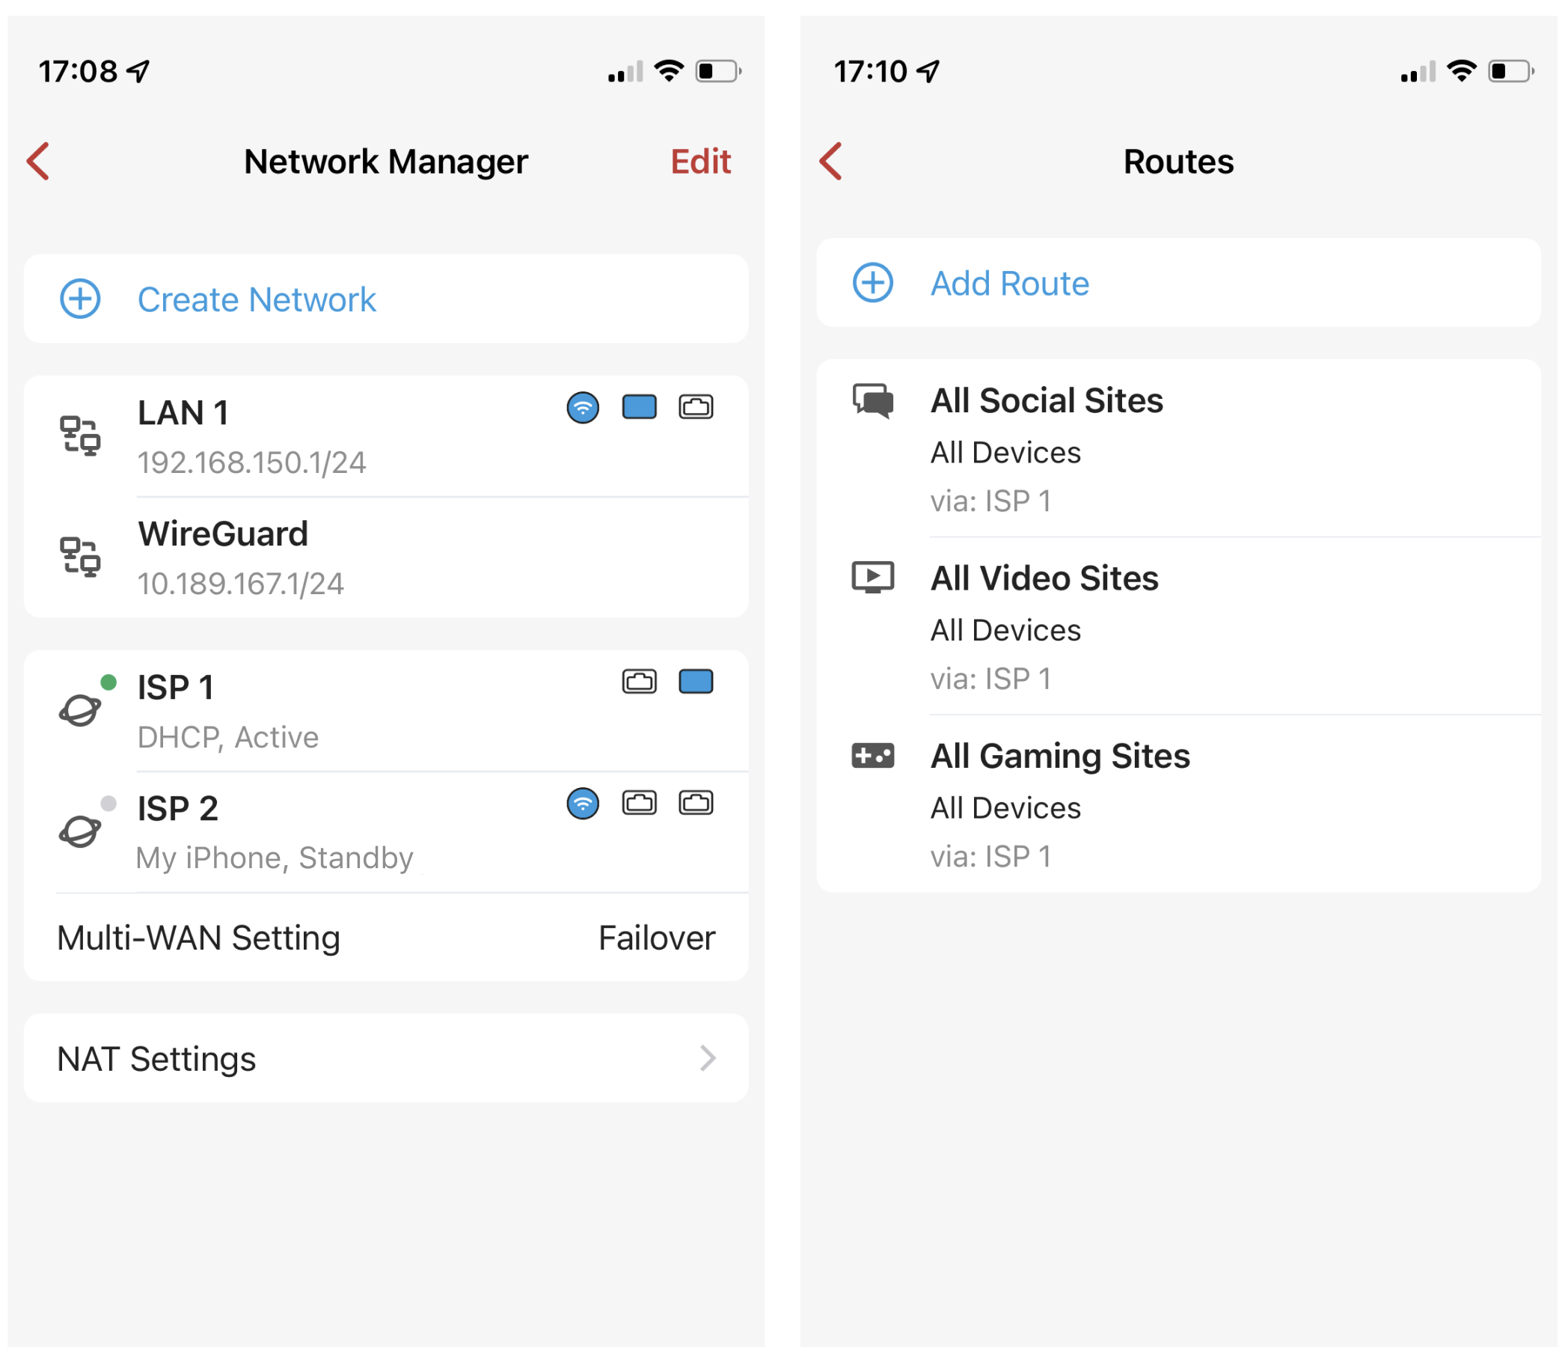Open the WireGuard network entry
1568x1347 pixels.
click(x=386, y=558)
